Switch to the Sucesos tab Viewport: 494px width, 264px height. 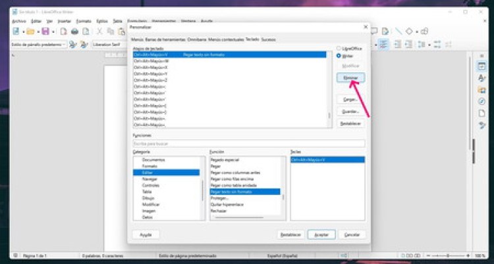pos(268,39)
